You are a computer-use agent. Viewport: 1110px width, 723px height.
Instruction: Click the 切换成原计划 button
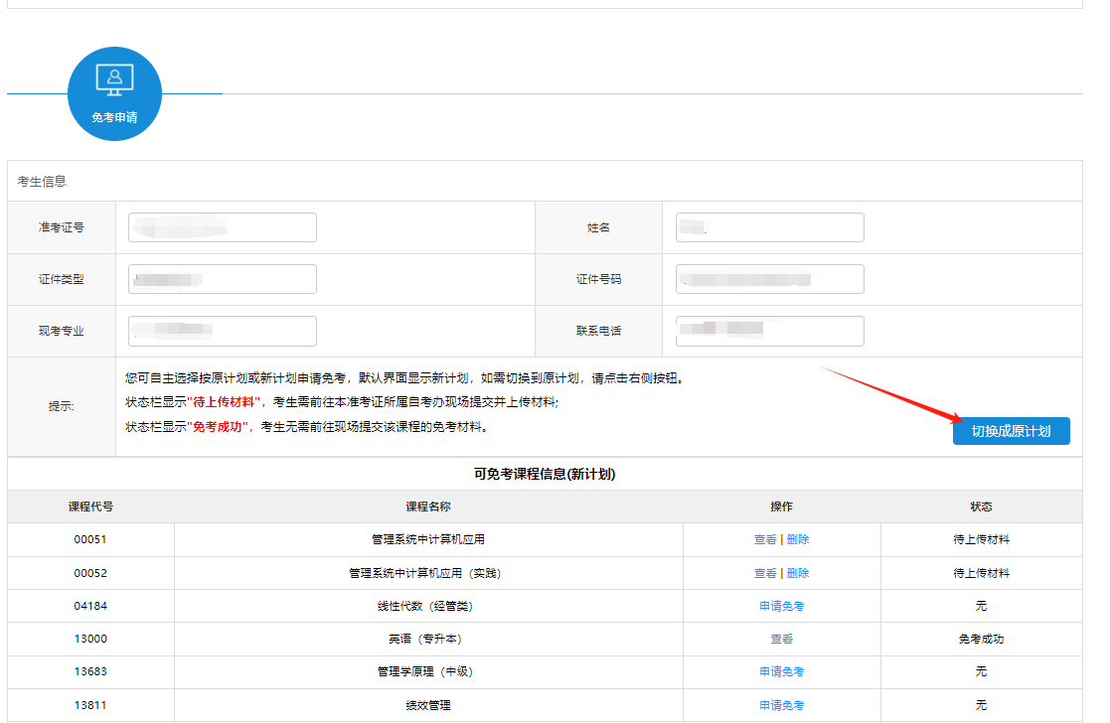[1011, 431]
